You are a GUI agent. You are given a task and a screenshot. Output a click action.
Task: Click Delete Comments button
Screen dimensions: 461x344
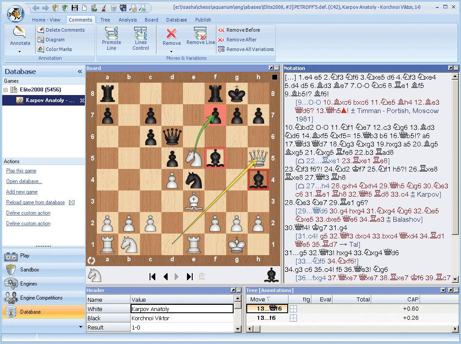click(x=61, y=30)
